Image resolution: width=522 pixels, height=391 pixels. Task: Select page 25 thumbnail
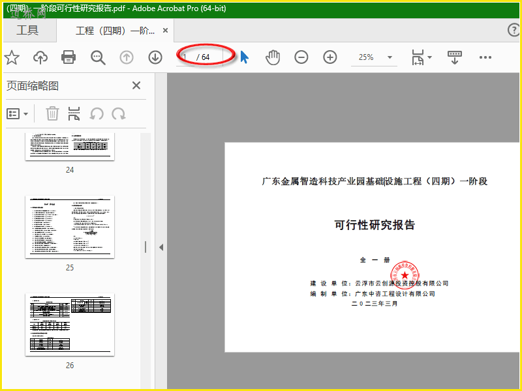tap(70, 227)
